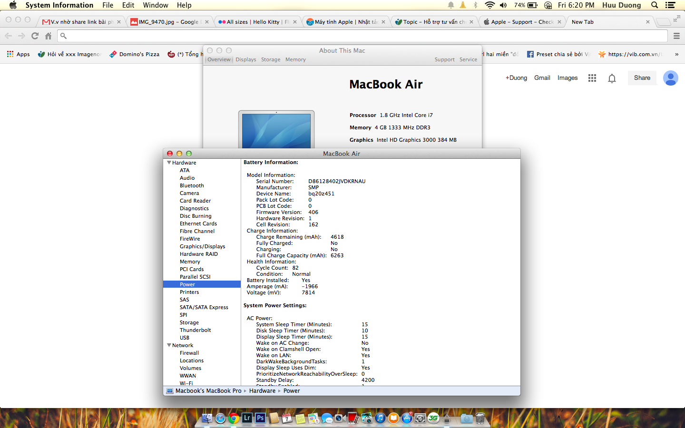Select USB in the Hardware list

pos(185,338)
